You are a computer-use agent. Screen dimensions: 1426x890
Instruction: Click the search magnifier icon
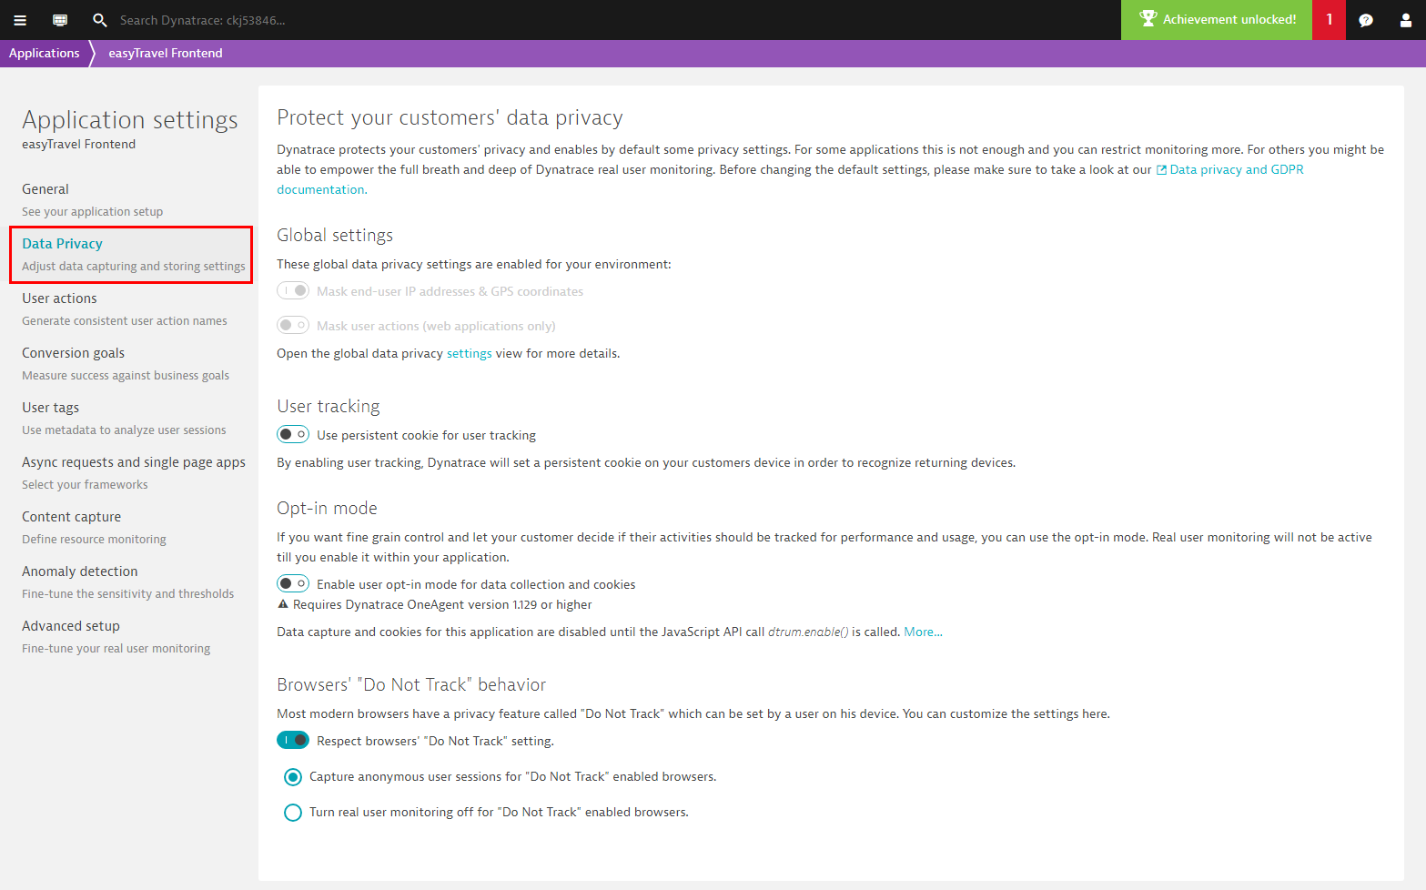[x=100, y=20]
